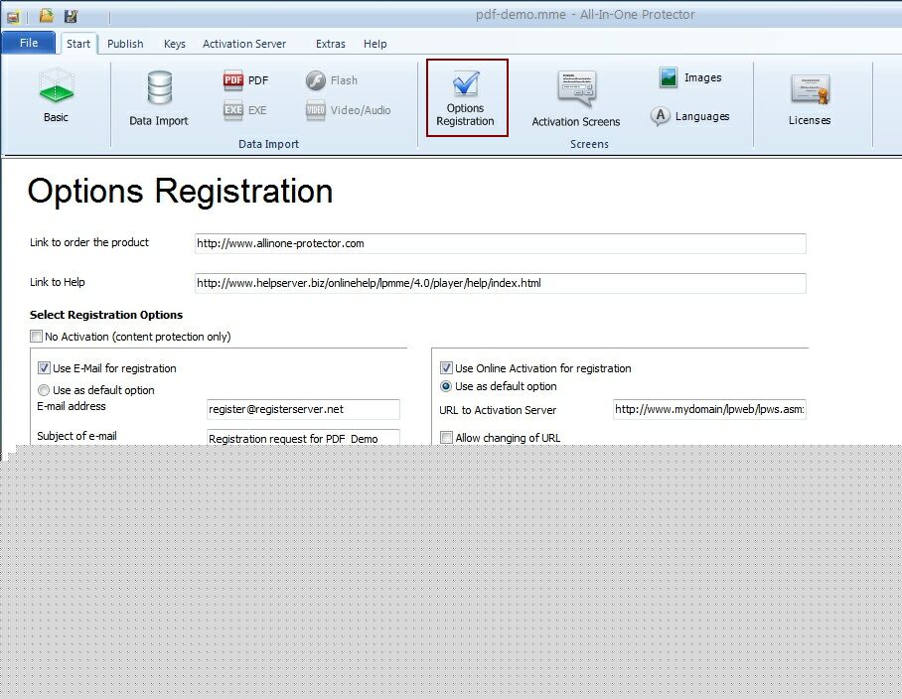This screenshot has height=699, width=902.
Task: Click the save icon in quick access toolbar
Action: [71, 16]
